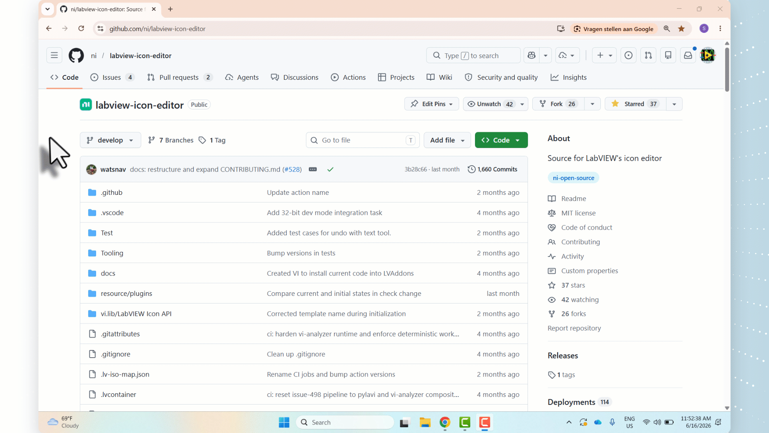The image size is (769, 433).
Task: Open Security and quality tab
Action: tap(501, 77)
